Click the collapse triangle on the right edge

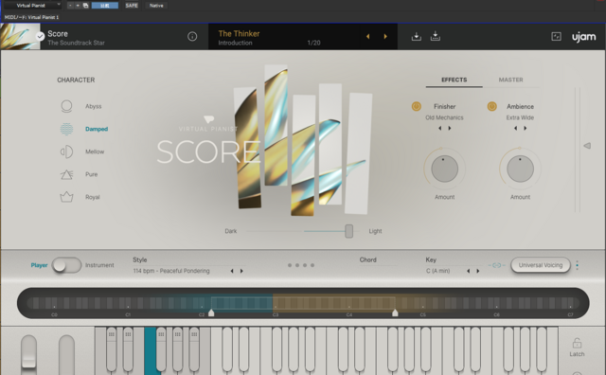(x=587, y=146)
